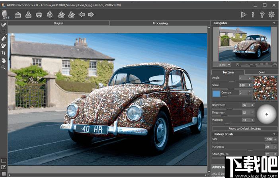This screenshot has height=178, width=279.
Task: Choose the rectangular selection marquee tool
Action: click(4, 32)
